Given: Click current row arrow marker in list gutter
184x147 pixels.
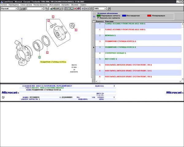Looking at the screenshot, I should click(94, 47).
